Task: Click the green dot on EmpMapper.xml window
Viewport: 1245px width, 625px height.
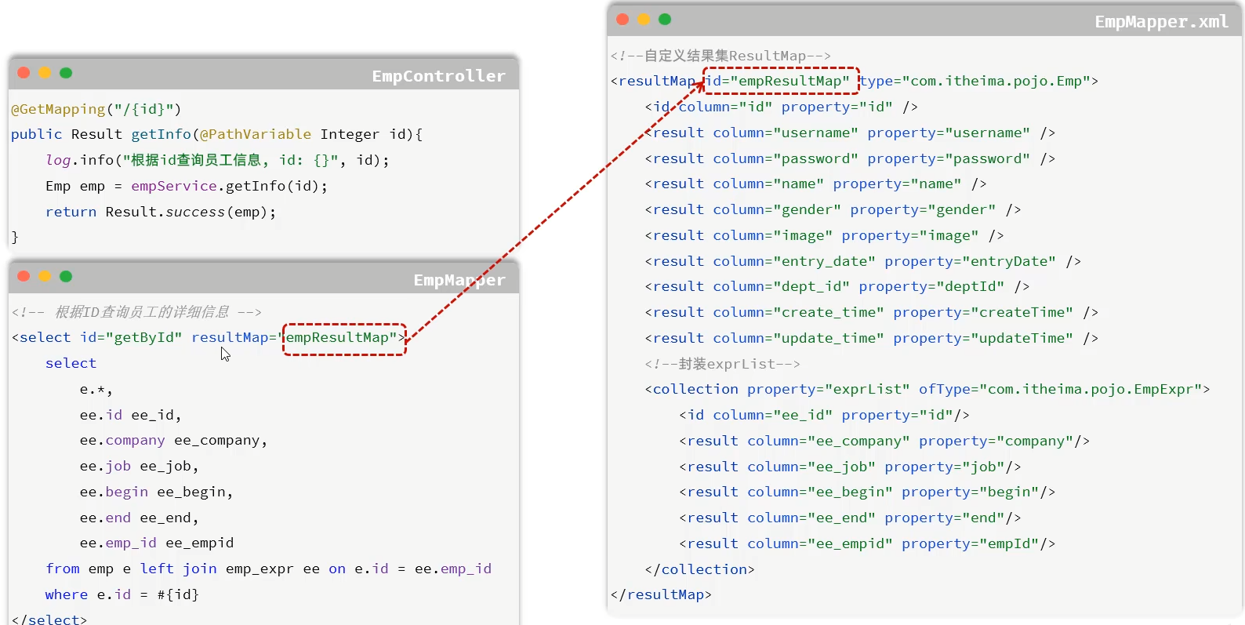Action: pos(665,20)
